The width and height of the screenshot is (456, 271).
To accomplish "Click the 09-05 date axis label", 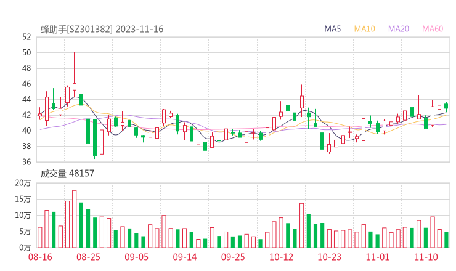I will (137, 257).
